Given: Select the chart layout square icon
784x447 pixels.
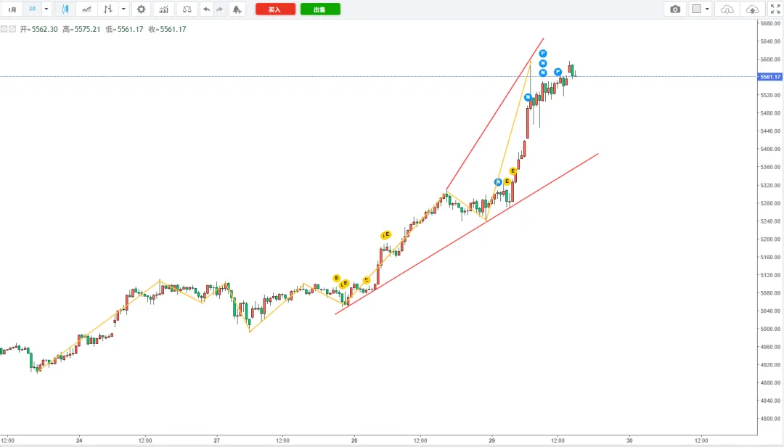Looking at the screenshot, I should click(696, 9).
